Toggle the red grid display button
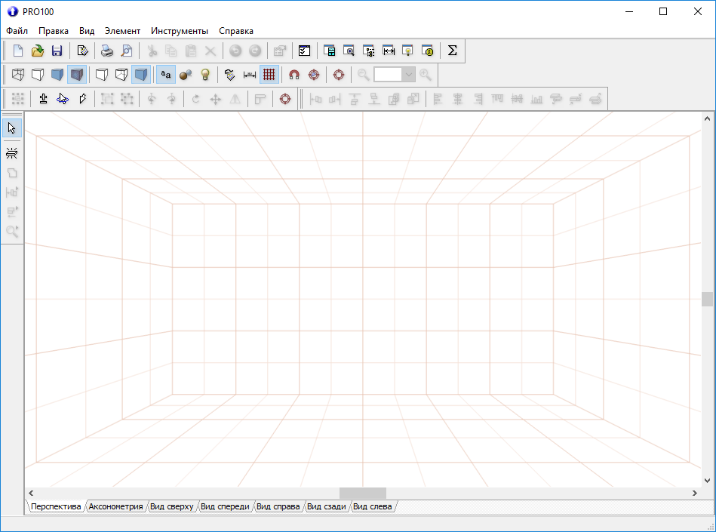The height and width of the screenshot is (532, 716). (269, 75)
